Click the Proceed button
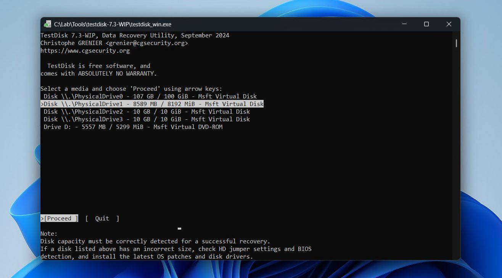The image size is (502, 278). [59, 218]
